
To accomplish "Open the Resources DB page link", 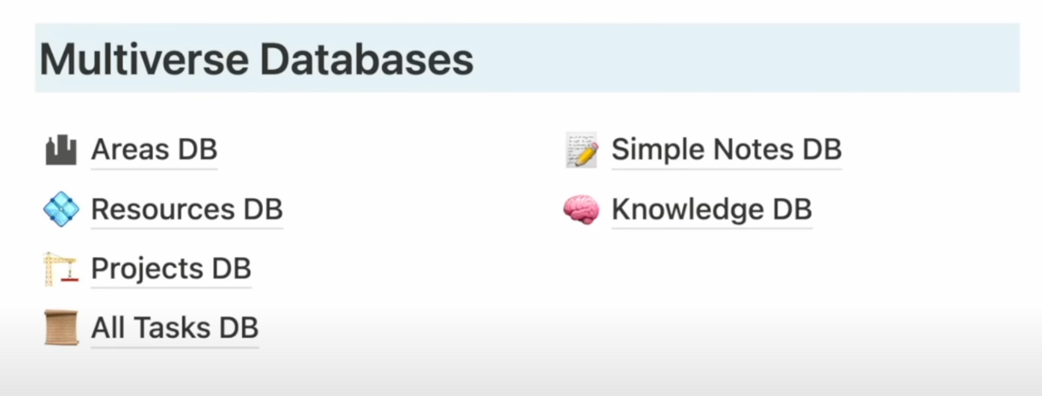I will [187, 209].
